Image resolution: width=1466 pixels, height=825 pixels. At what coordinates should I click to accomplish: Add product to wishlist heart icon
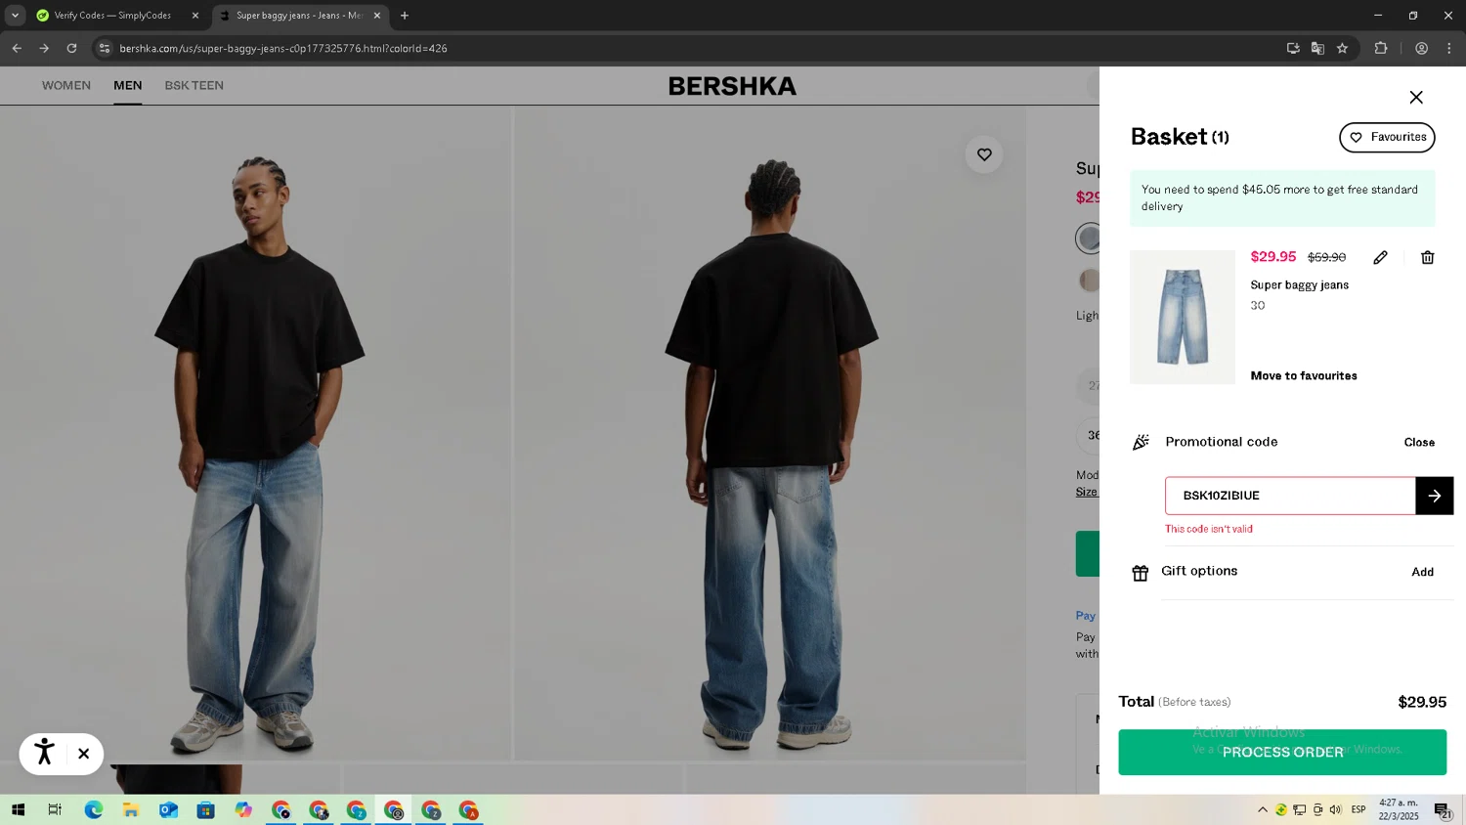pyautogui.click(x=984, y=154)
